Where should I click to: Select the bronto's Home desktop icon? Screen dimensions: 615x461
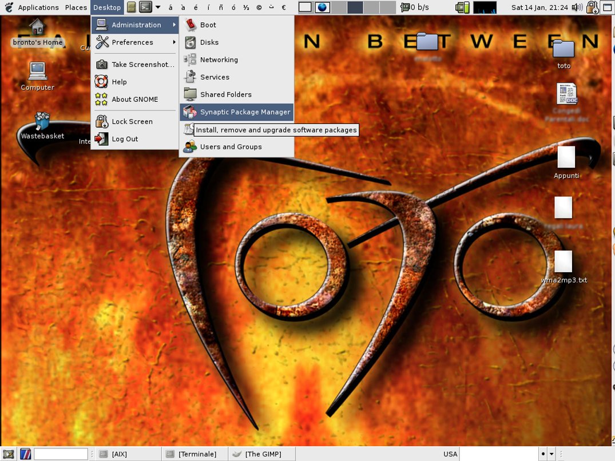38,32
